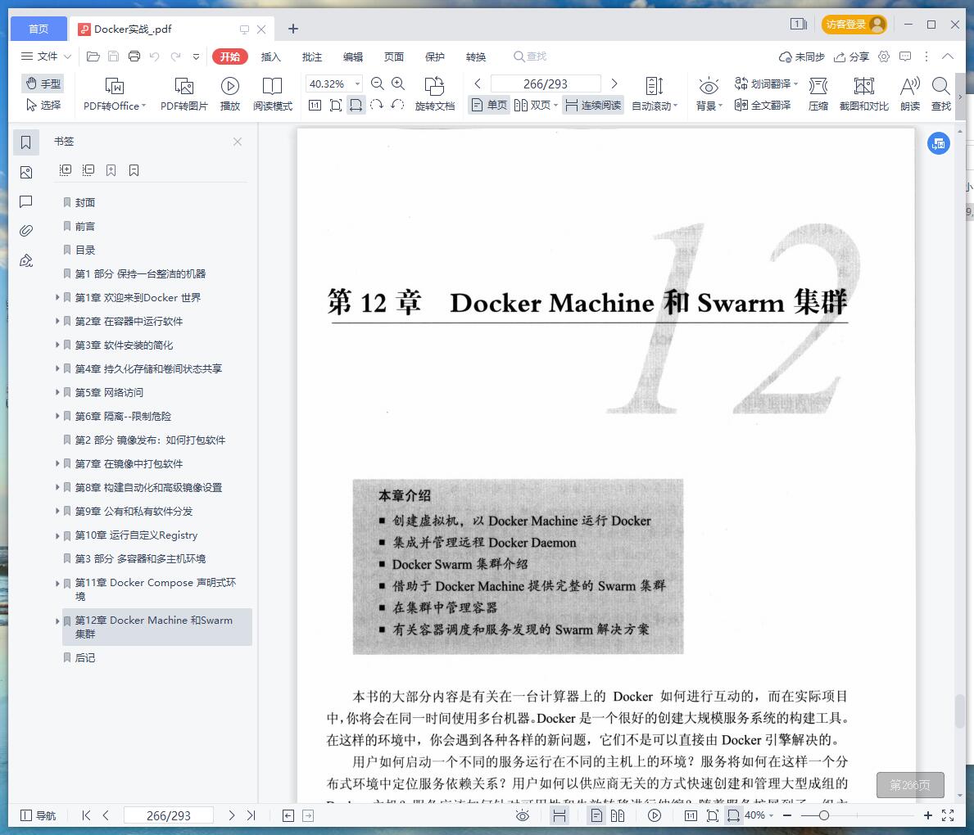Click the print icon in quick toolbar
This screenshot has height=835, width=974.
click(x=134, y=56)
